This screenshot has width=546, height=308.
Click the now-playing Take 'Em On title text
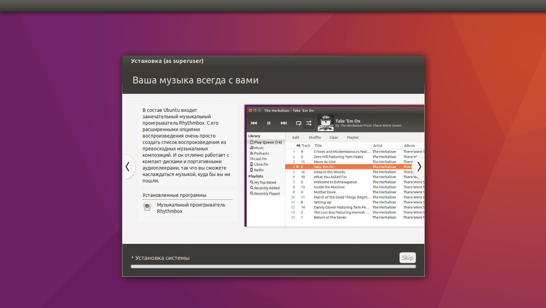[348, 121]
